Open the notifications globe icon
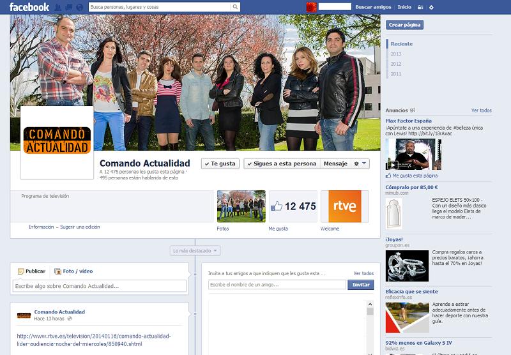The width and height of the screenshot is (511, 355). (79, 7)
